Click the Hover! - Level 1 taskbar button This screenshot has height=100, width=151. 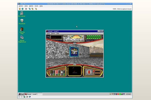point(33,94)
